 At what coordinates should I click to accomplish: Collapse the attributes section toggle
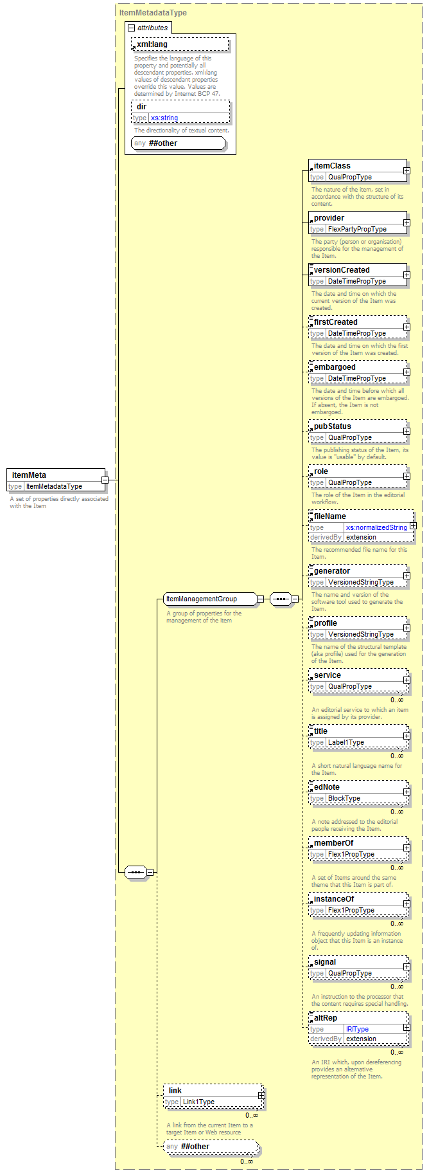[x=132, y=28]
